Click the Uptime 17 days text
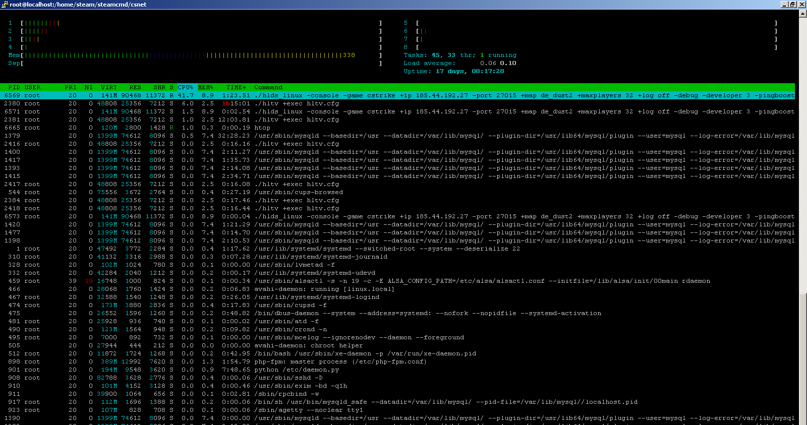The height and width of the screenshot is (425, 807). tap(454, 71)
